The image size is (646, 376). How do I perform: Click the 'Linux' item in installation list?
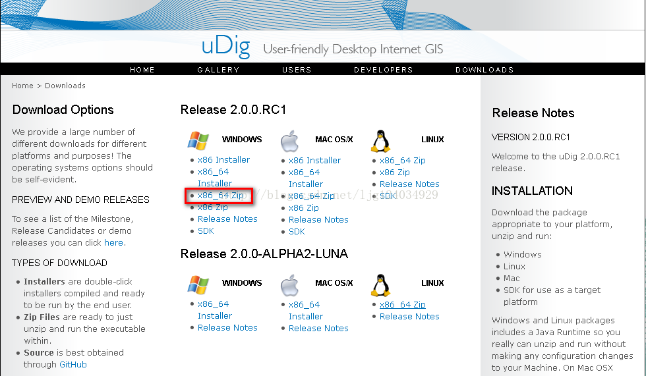coord(514,267)
